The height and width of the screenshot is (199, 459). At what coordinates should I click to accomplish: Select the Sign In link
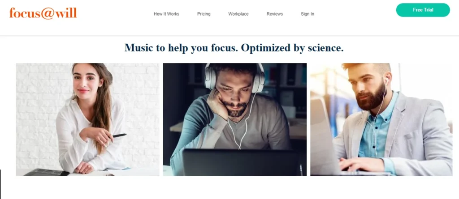pyautogui.click(x=307, y=14)
